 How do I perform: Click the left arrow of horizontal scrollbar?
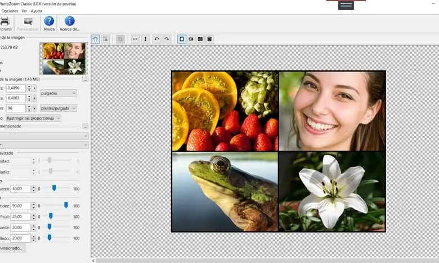[93, 261]
